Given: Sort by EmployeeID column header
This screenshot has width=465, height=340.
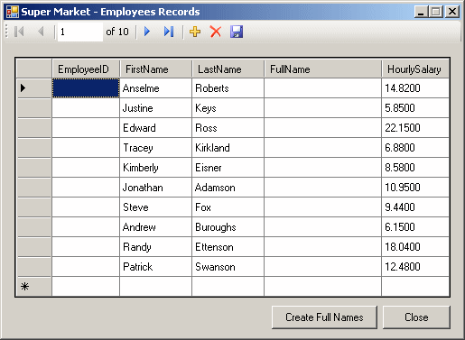Looking at the screenshot, I should click(x=86, y=69).
